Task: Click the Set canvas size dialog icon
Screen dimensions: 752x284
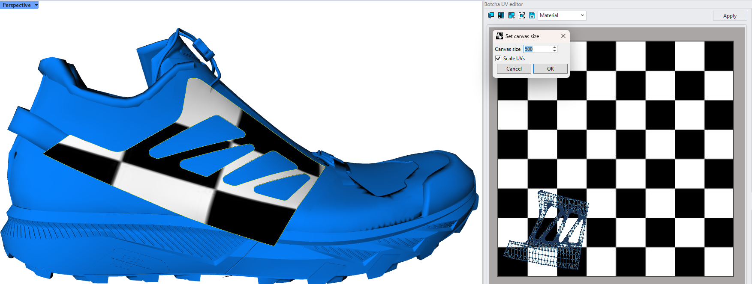Action: 499,36
